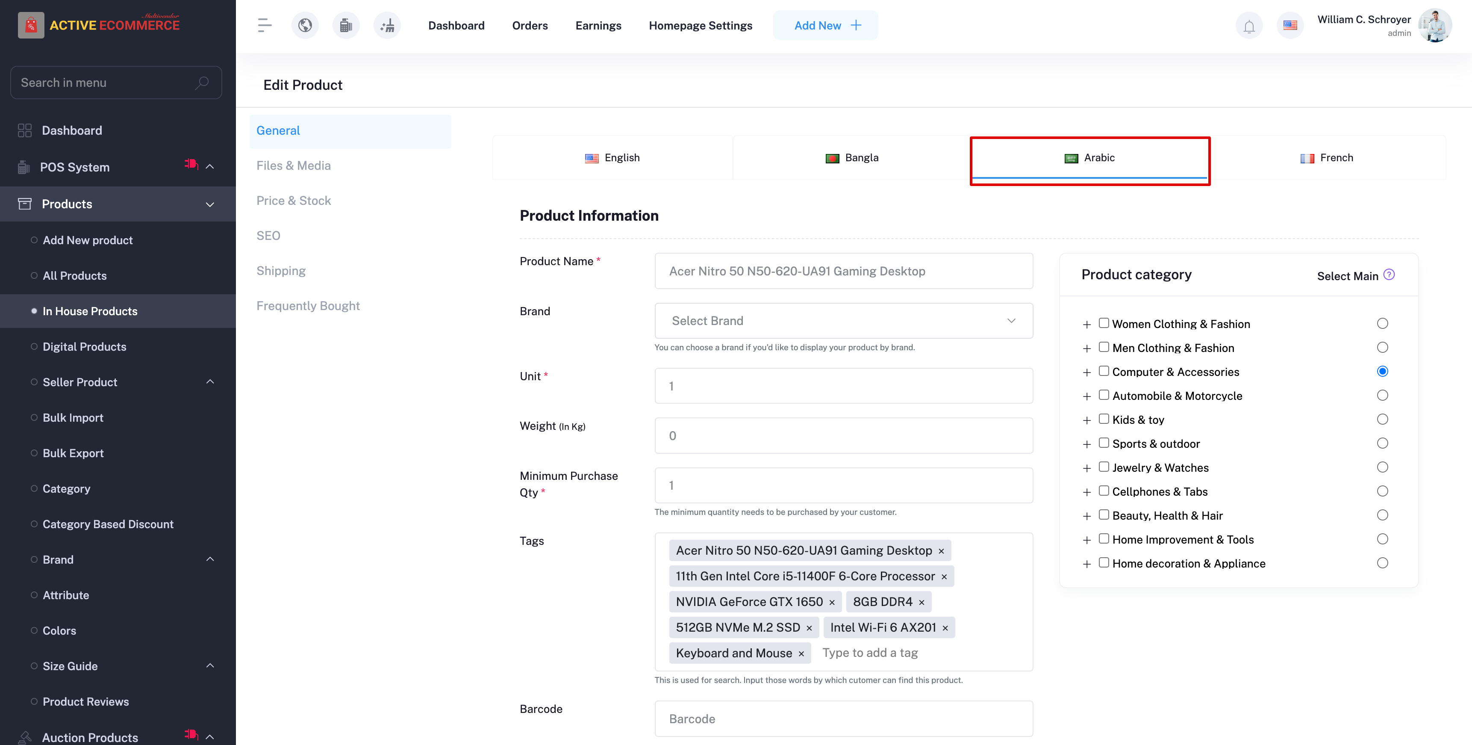The image size is (1472, 745).
Task: Click the clear cache broom icon
Action: point(387,25)
